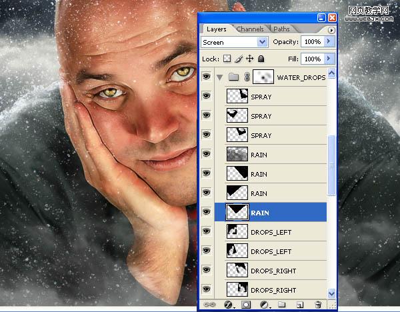Viewport: 400px width, 312px height.
Task: Create a new layer group folder
Action: [281, 305]
